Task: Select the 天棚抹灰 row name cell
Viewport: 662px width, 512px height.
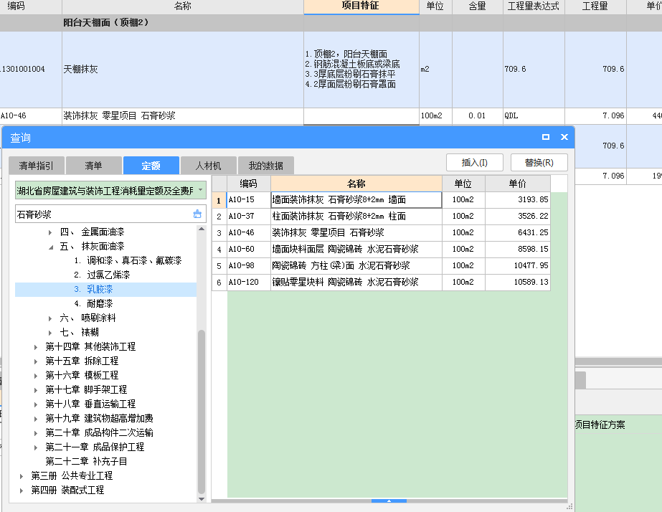Action: pyautogui.click(x=182, y=70)
